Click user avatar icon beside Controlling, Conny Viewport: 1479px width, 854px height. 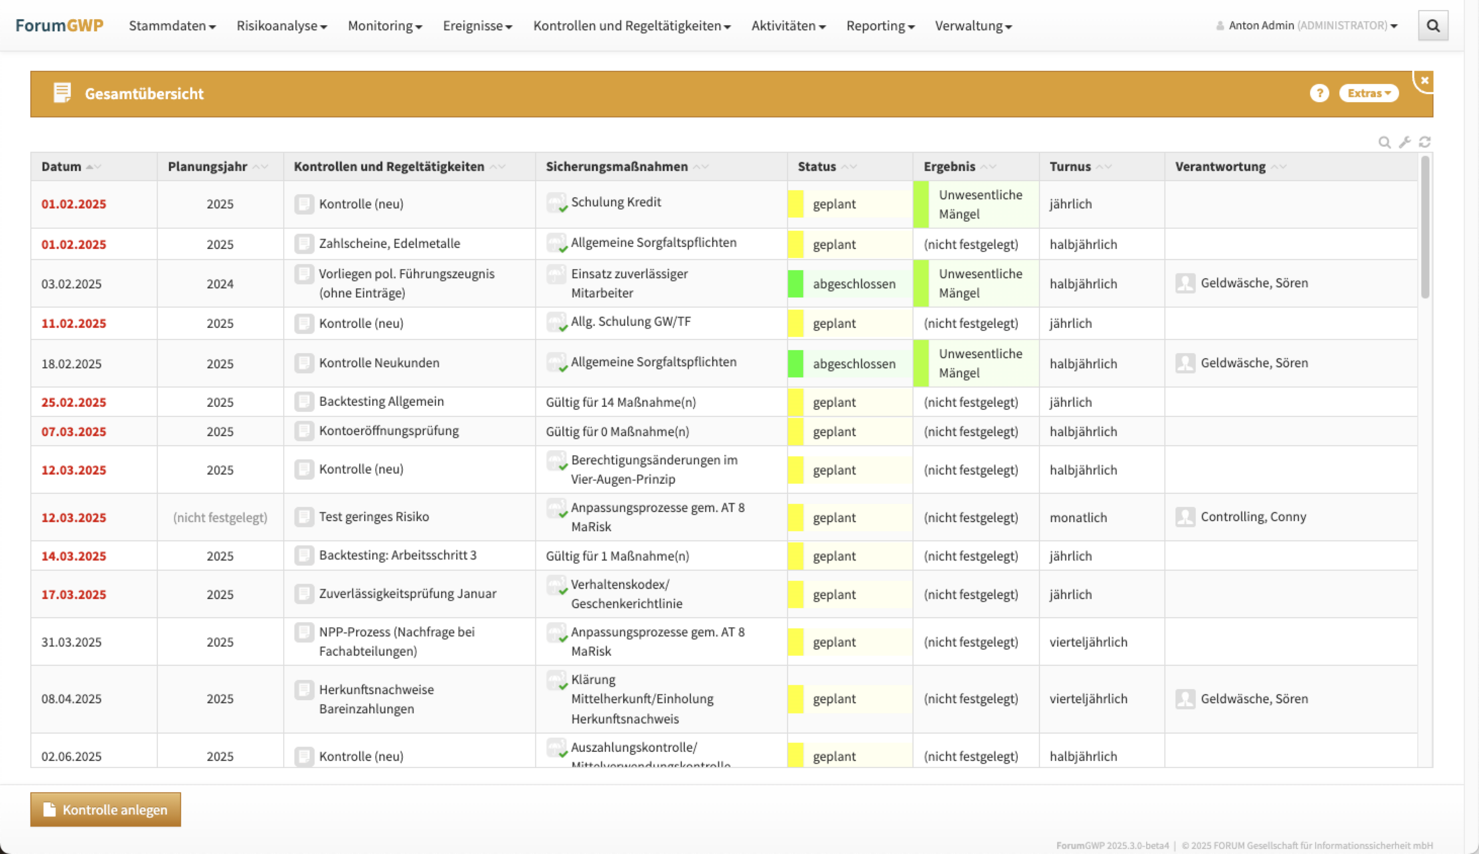pos(1185,517)
